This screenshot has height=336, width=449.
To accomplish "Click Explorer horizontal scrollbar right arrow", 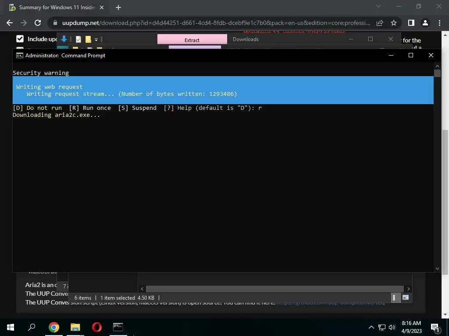I will point(409,289).
